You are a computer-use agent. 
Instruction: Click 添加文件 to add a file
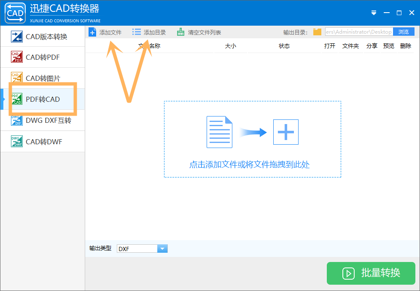(105, 32)
